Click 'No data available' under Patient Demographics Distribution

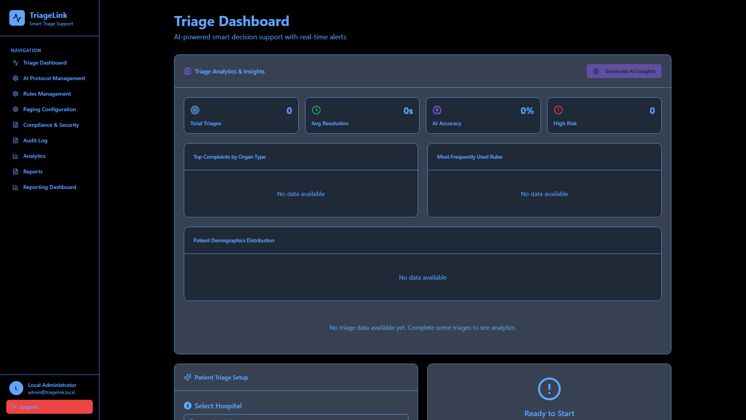point(423,277)
